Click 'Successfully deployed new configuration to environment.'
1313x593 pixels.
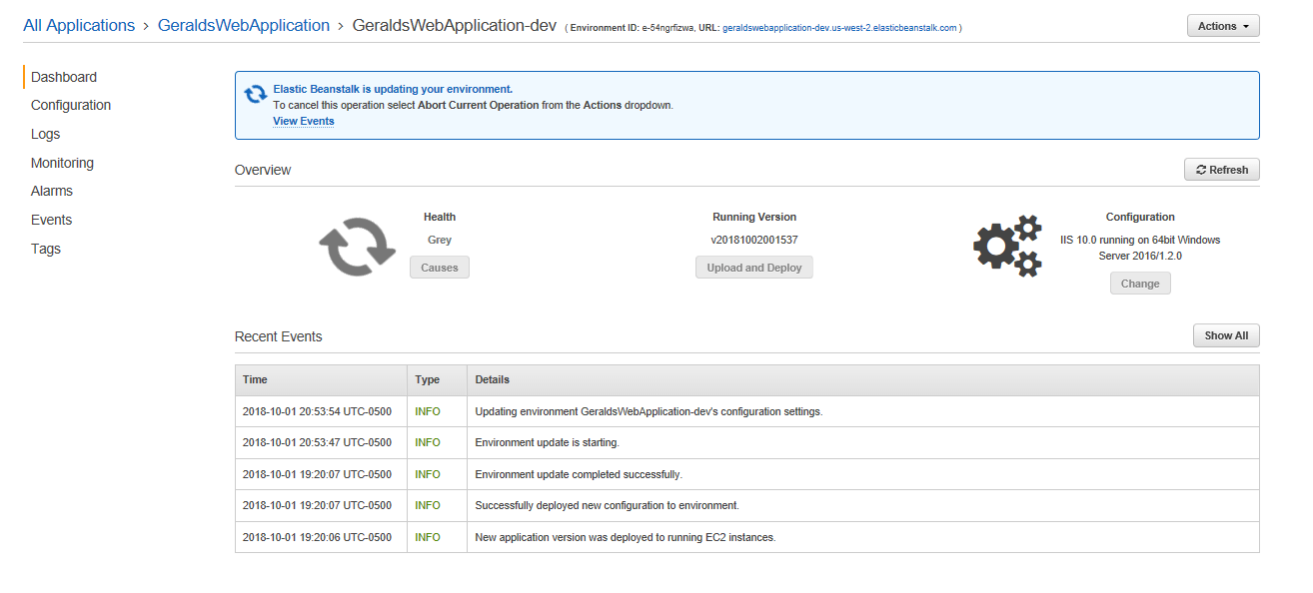608,505
